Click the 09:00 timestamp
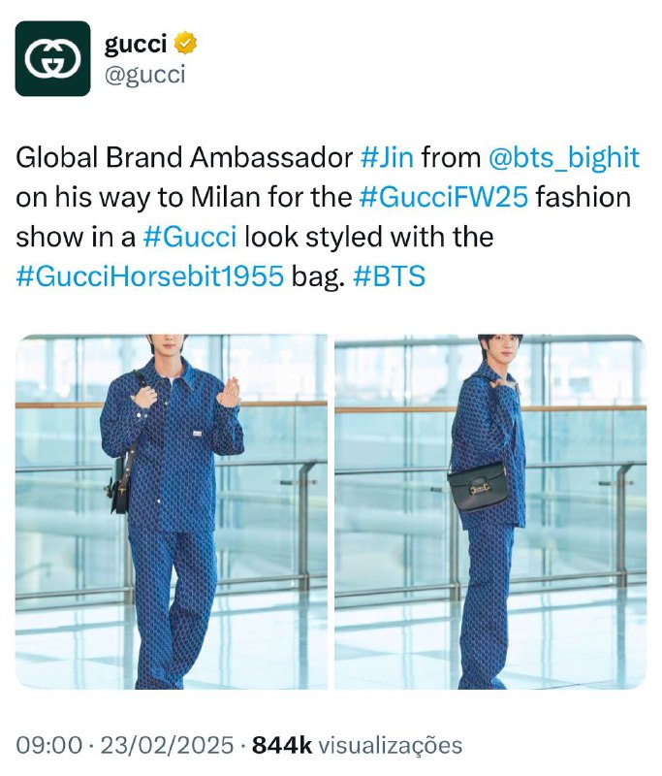 pos(48,745)
